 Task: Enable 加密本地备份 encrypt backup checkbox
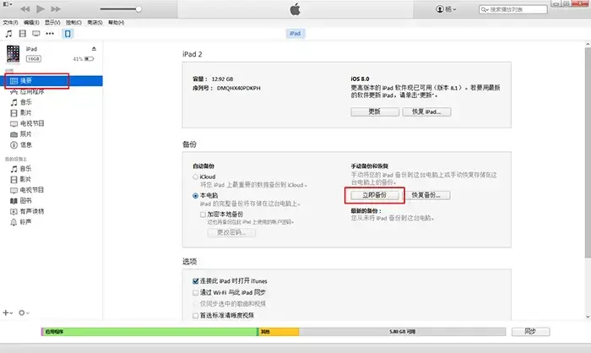tap(203, 215)
